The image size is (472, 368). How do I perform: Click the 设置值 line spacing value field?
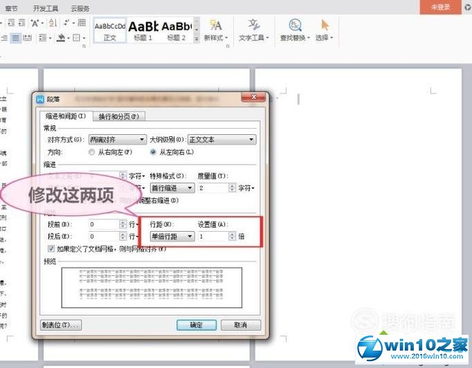pyautogui.click(x=212, y=237)
